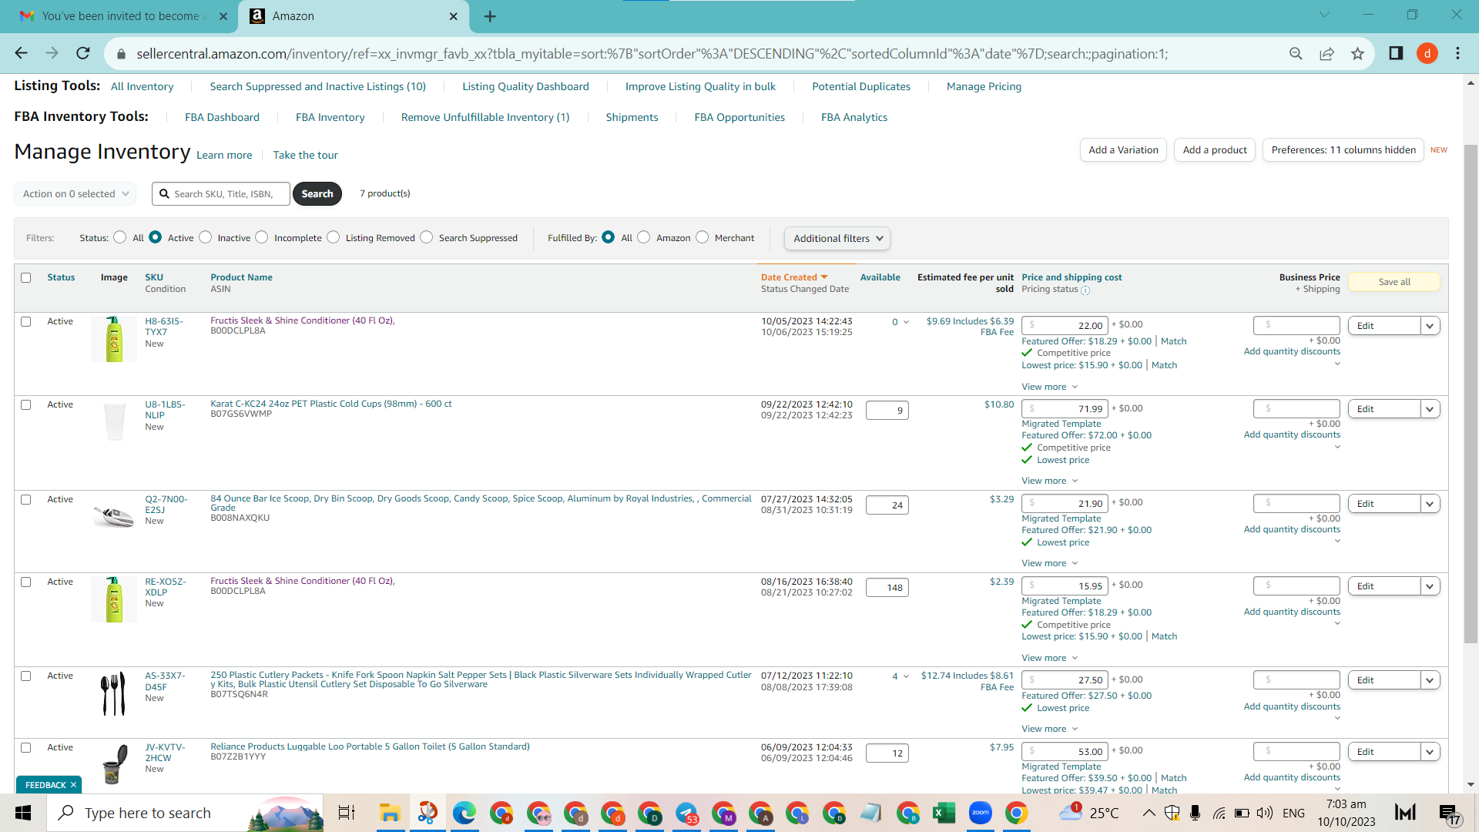Expand the Additional filters dropdown
This screenshot has height=832, width=1479.
click(837, 238)
